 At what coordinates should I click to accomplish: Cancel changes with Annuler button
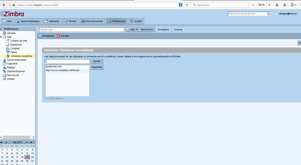(63, 36)
